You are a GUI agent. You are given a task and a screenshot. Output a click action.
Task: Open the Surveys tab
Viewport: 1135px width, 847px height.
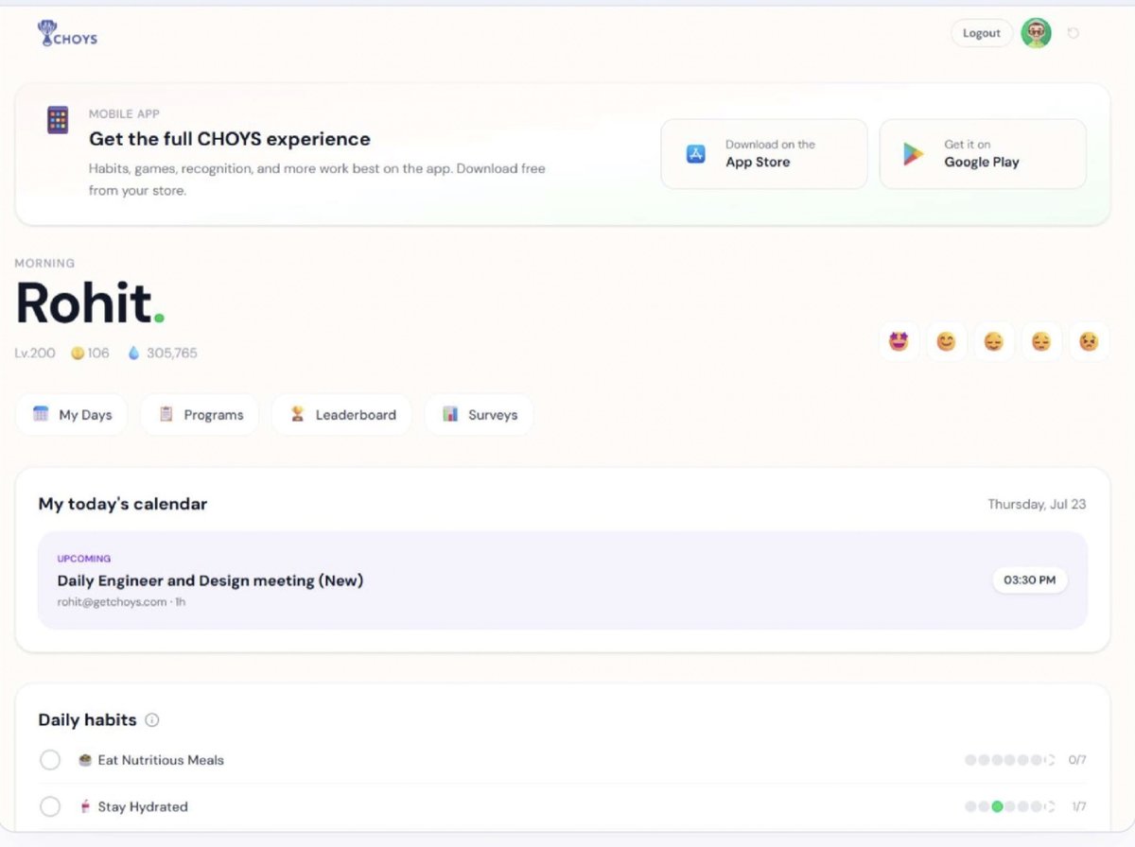480,414
